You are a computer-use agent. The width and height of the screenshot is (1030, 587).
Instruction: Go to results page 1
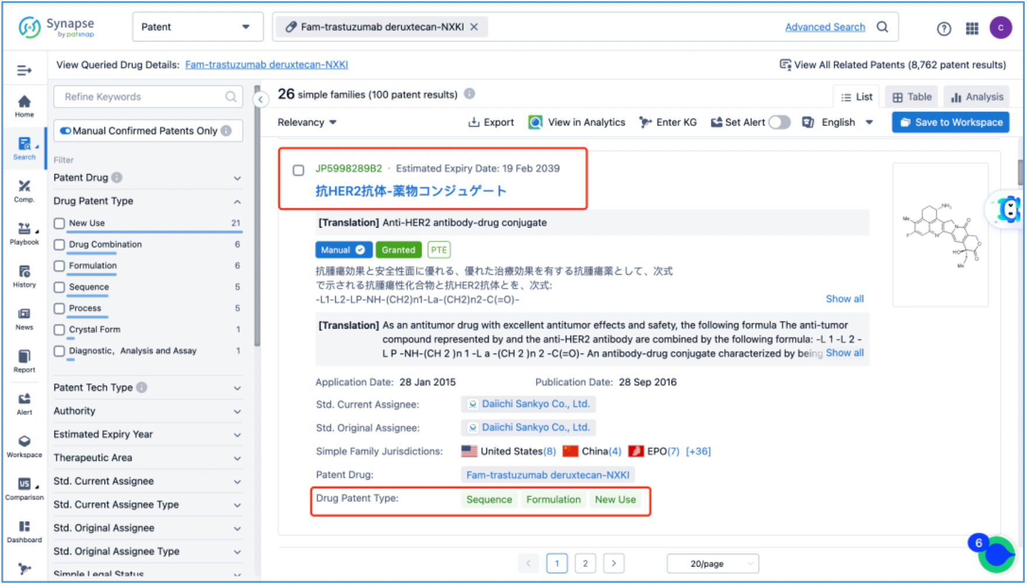point(557,563)
